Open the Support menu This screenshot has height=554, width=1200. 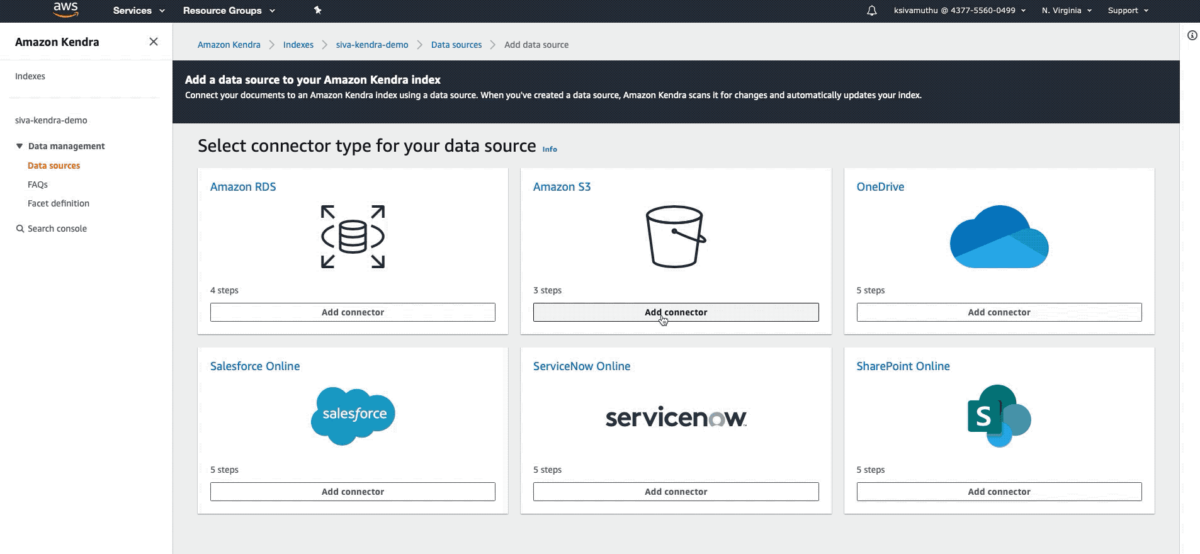(1128, 11)
